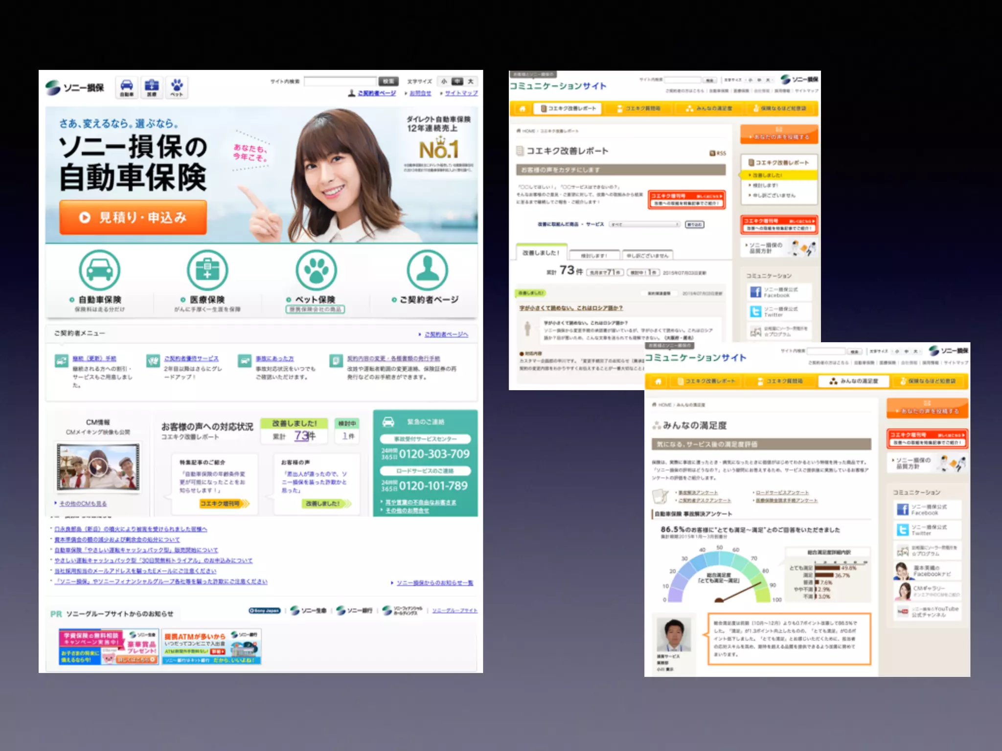Switch to the 検討します tab
Viewport: 1002px width, 751px height.
[x=593, y=256]
